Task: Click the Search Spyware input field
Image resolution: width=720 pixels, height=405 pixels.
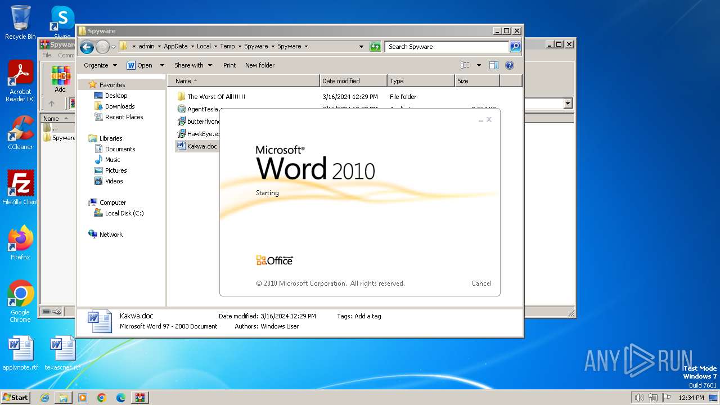Action: [447, 47]
